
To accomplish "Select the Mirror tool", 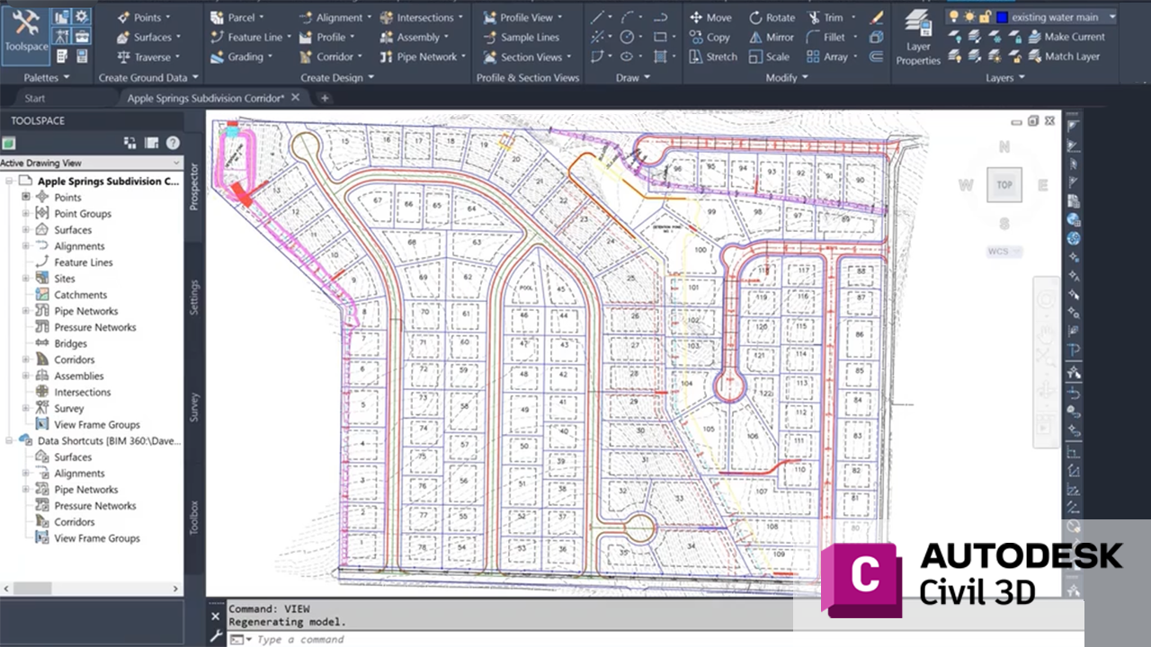I will pos(771,37).
